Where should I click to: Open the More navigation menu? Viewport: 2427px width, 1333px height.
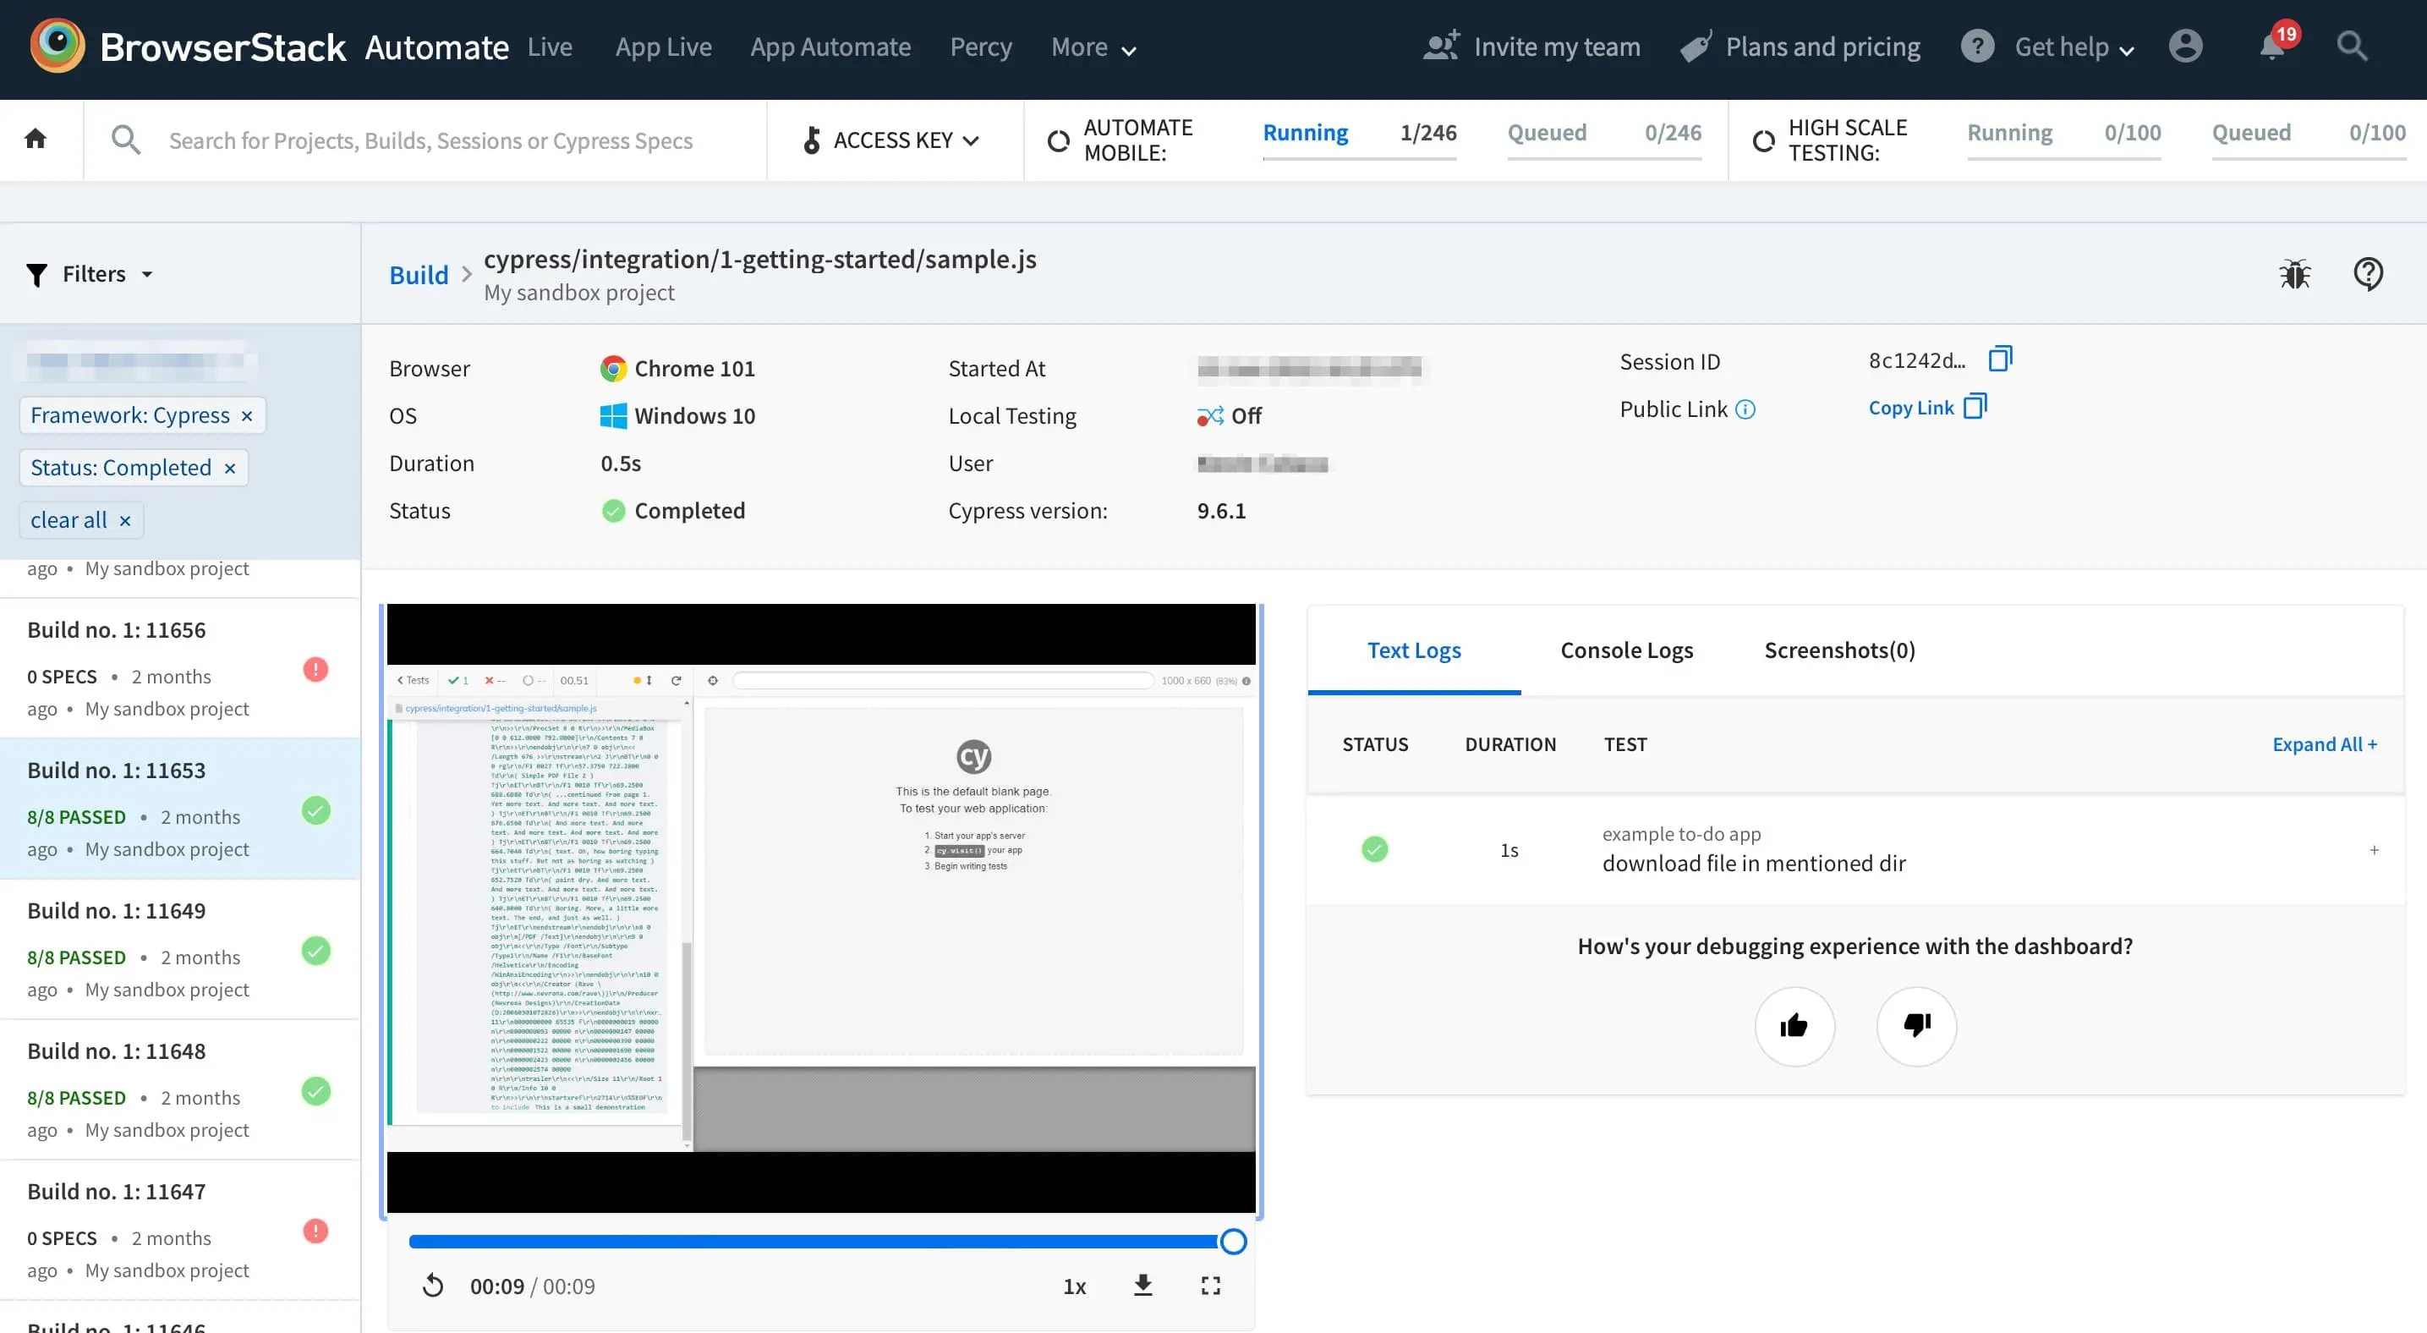point(1093,47)
